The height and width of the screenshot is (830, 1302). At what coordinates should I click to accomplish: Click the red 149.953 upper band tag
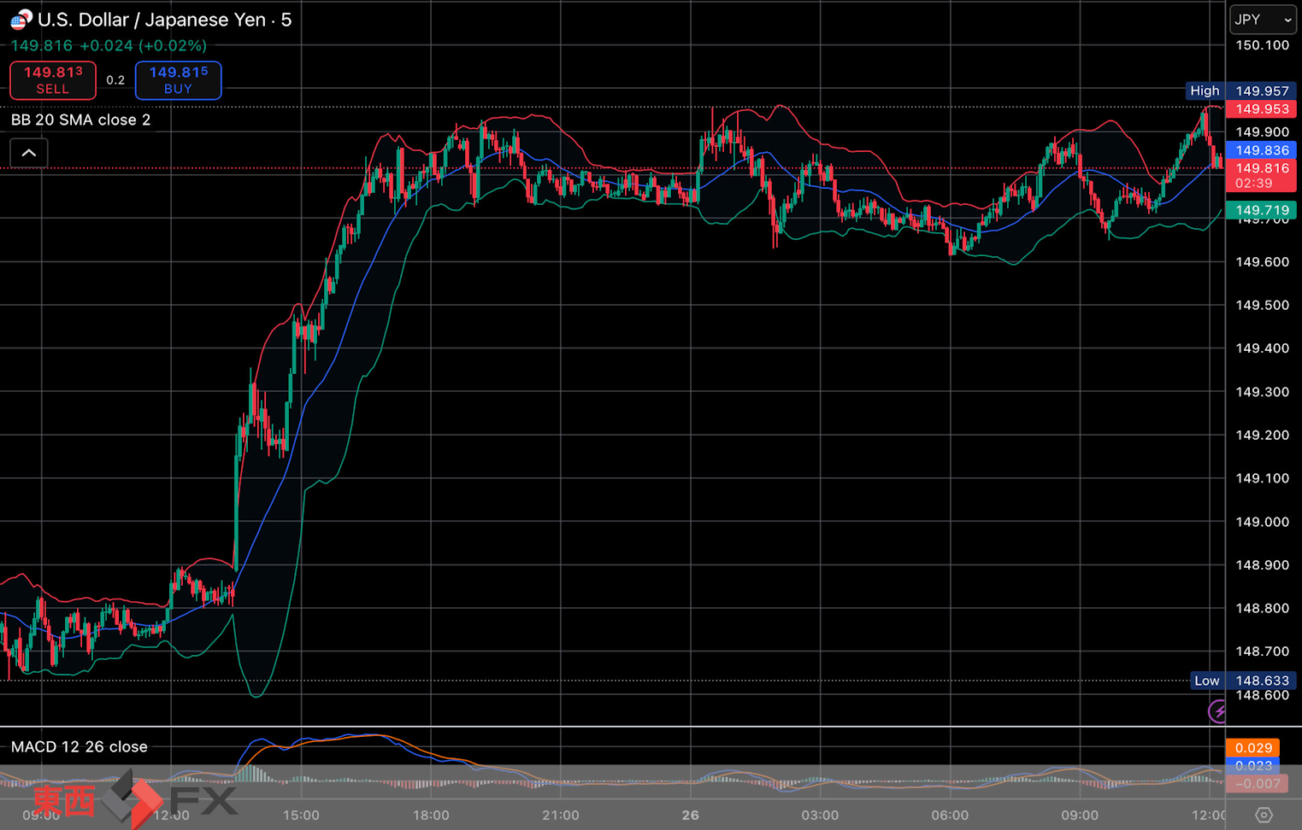(x=1261, y=109)
